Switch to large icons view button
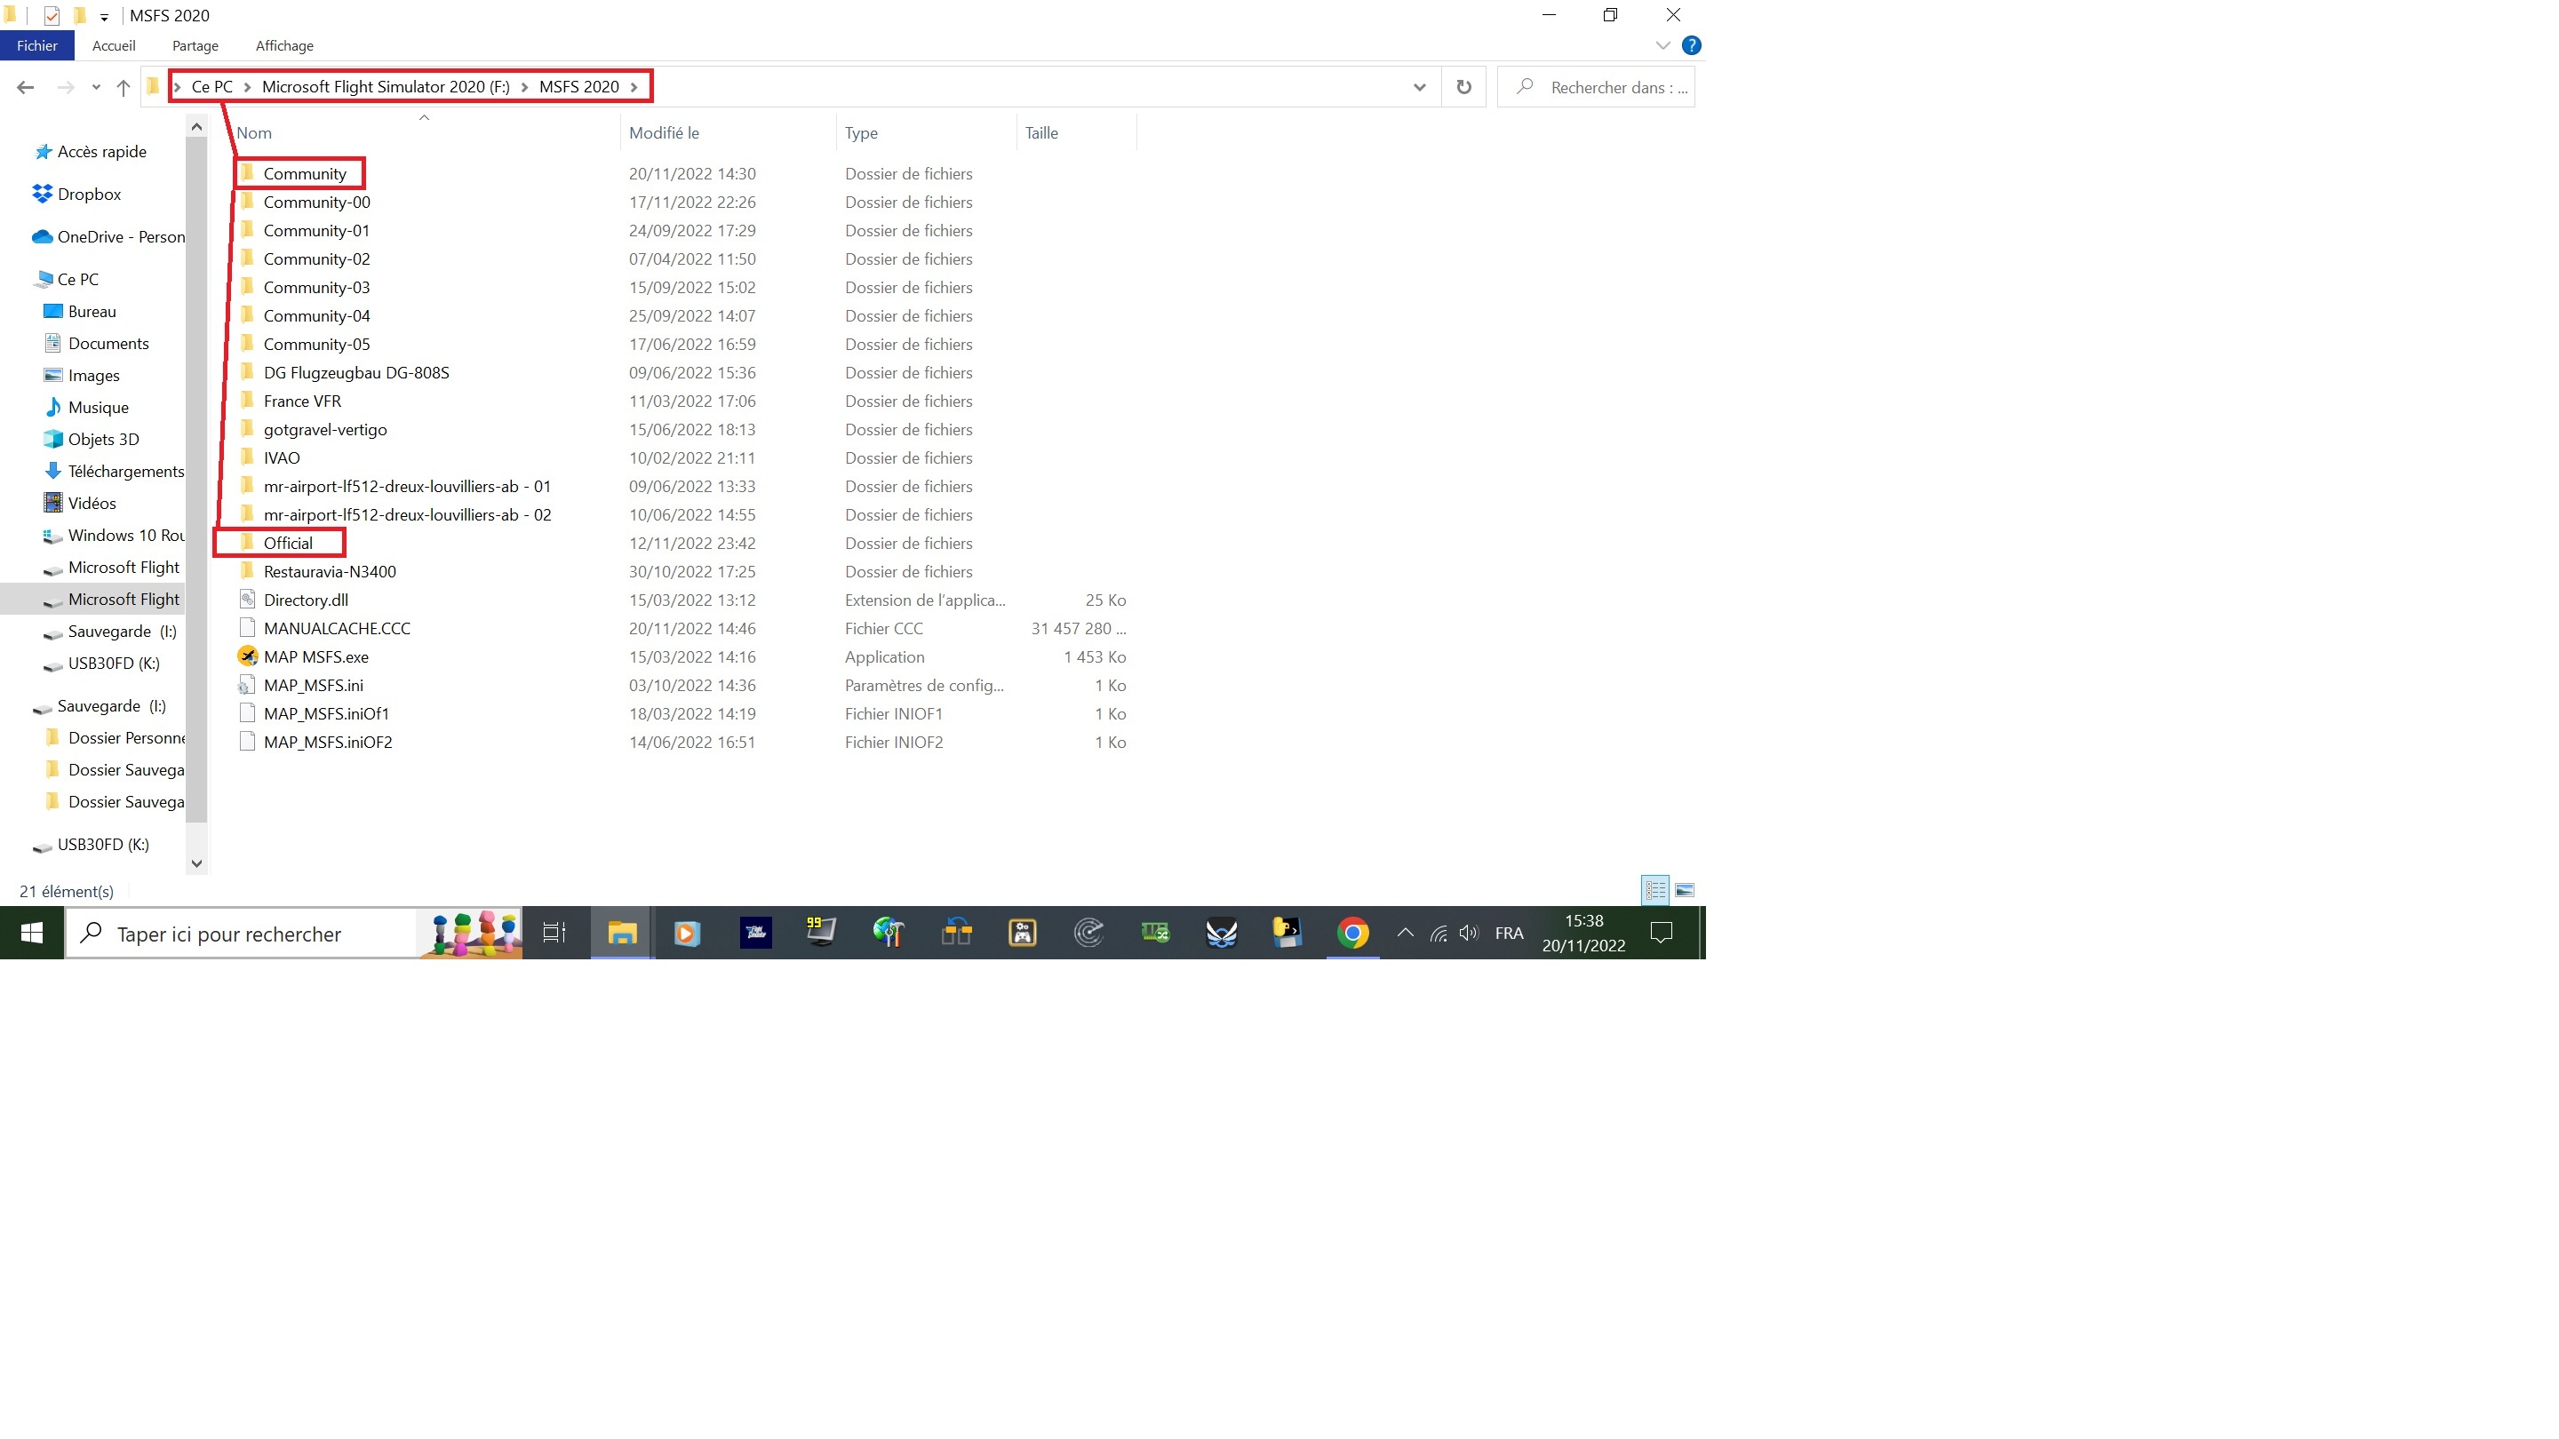2559x1439 pixels. click(1684, 890)
